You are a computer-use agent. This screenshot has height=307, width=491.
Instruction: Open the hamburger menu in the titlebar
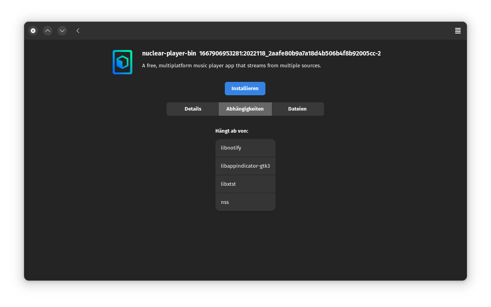coord(458,31)
